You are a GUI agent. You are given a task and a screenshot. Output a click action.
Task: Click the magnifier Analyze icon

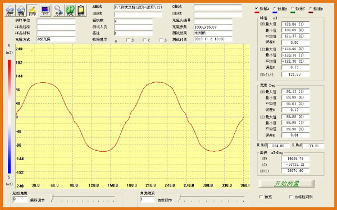click(x=58, y=10)
